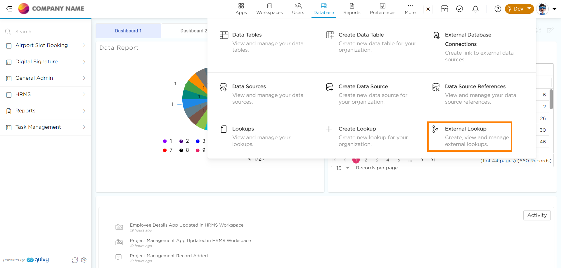The width and height of the screenshot is (561, 268).
Task: Open the Reports menu in top bar
Action: [x=352, y=9]
